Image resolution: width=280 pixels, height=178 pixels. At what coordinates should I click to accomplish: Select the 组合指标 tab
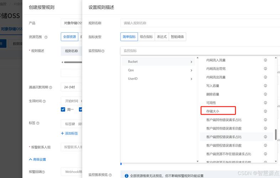point(146,37)
